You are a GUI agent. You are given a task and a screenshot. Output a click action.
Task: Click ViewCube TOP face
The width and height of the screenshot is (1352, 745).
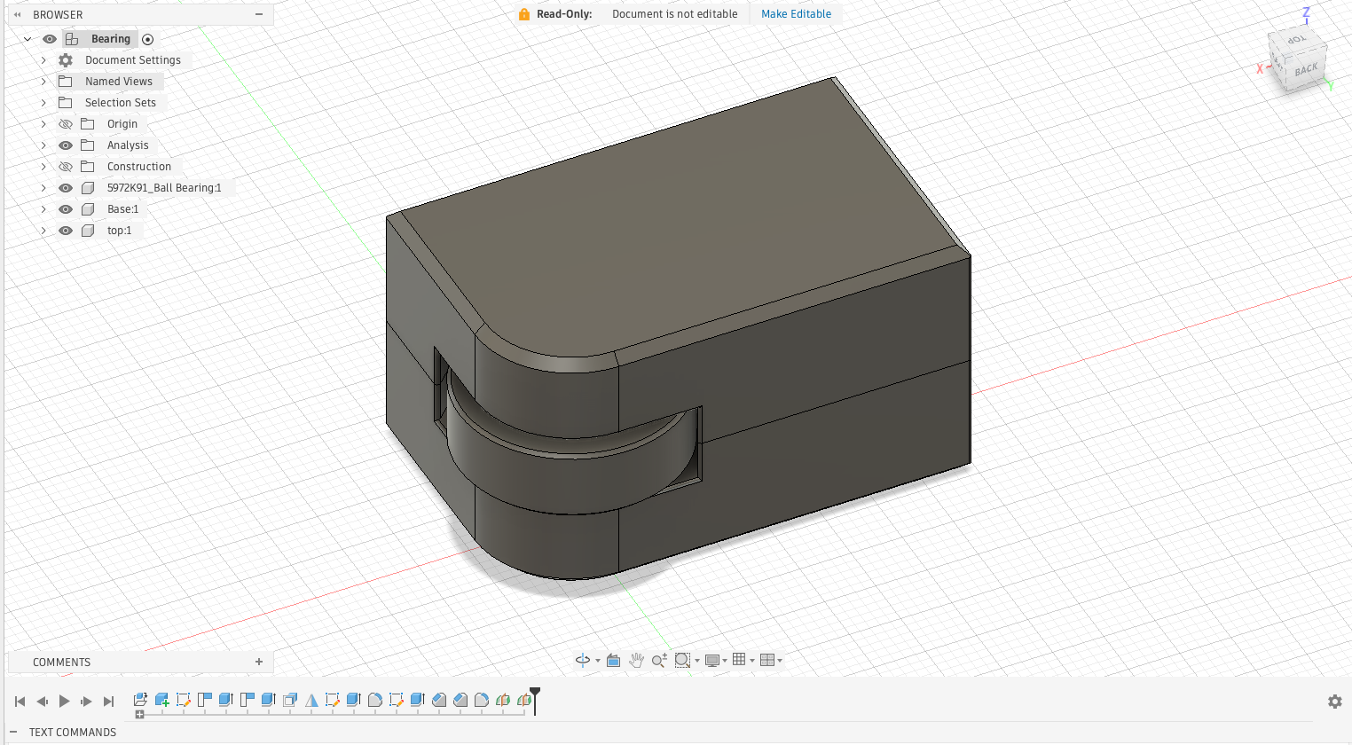(x=1296, y=40)
